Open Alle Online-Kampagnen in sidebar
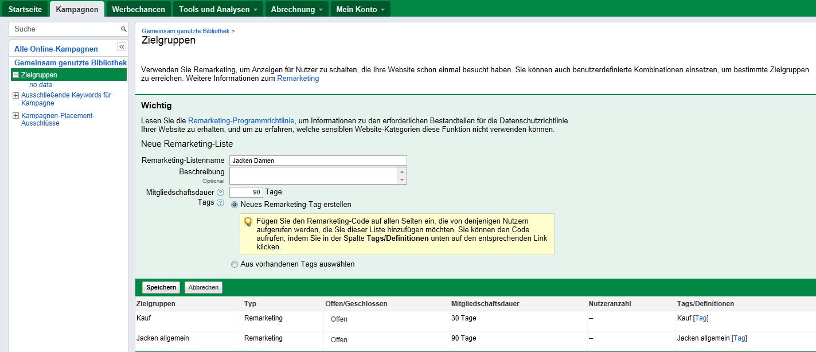This screenshot has height=352, width=816. (x=56, y=49)
